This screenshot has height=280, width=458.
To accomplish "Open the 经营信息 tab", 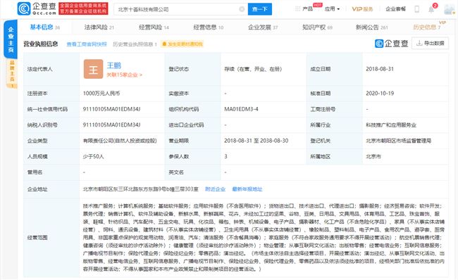I will coord(209,27).
